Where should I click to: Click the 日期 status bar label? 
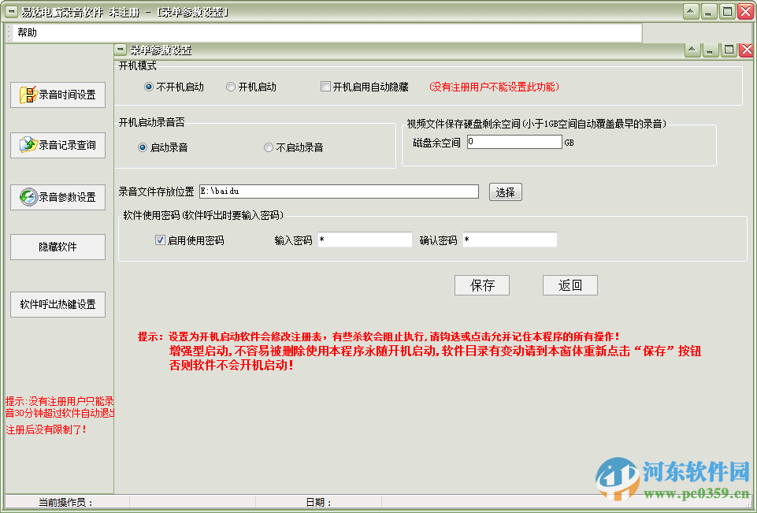pos(319,503)
